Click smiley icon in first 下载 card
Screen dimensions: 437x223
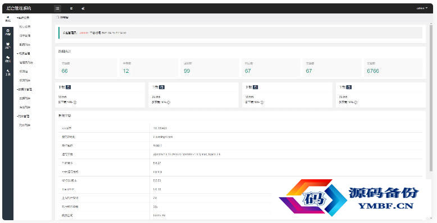point(75,103)
